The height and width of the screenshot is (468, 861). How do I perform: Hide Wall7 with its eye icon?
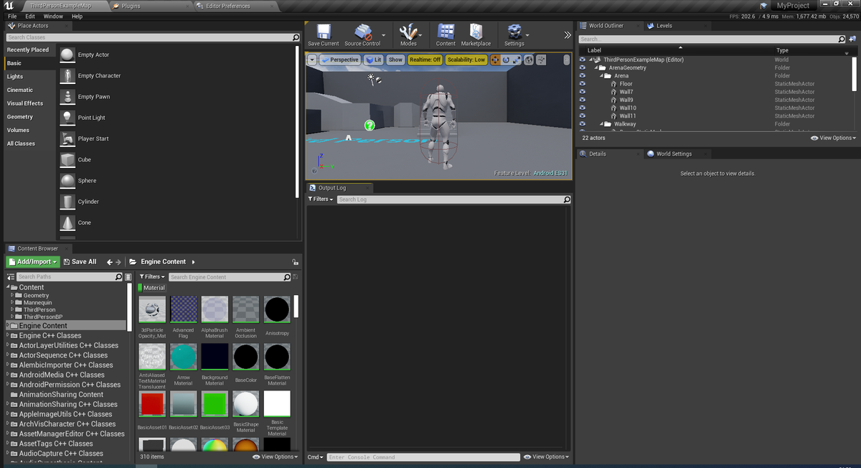pyautogui.click(x=582, y=92)
